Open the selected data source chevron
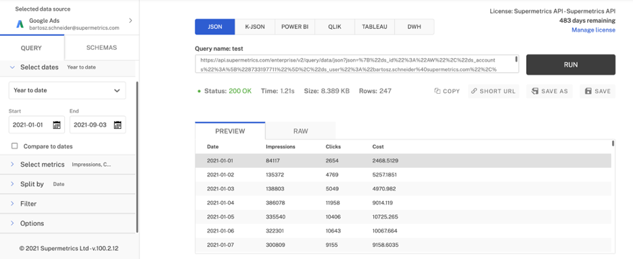This screenshot has height=259, width=633. [131, 20]
